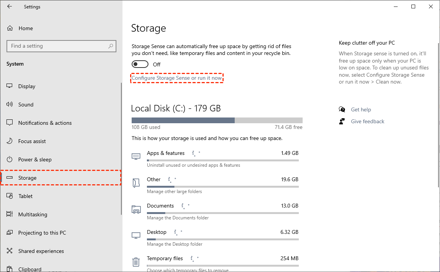Click the Get help chat icon
This screenshot has height=272, width=440.
(x=342, y=109)
